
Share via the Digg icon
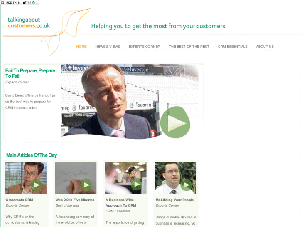click(29, 2)
